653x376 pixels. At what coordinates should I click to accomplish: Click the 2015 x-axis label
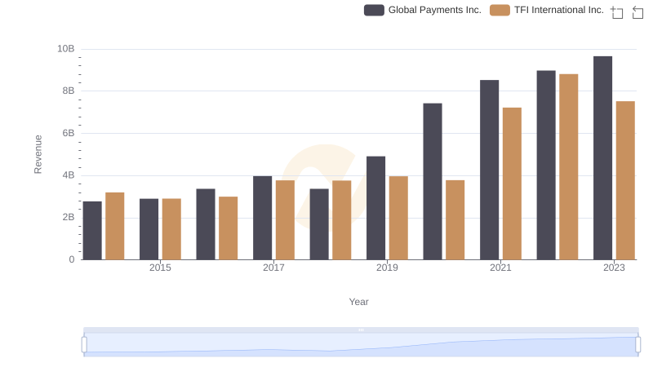(x=160, y=268)
